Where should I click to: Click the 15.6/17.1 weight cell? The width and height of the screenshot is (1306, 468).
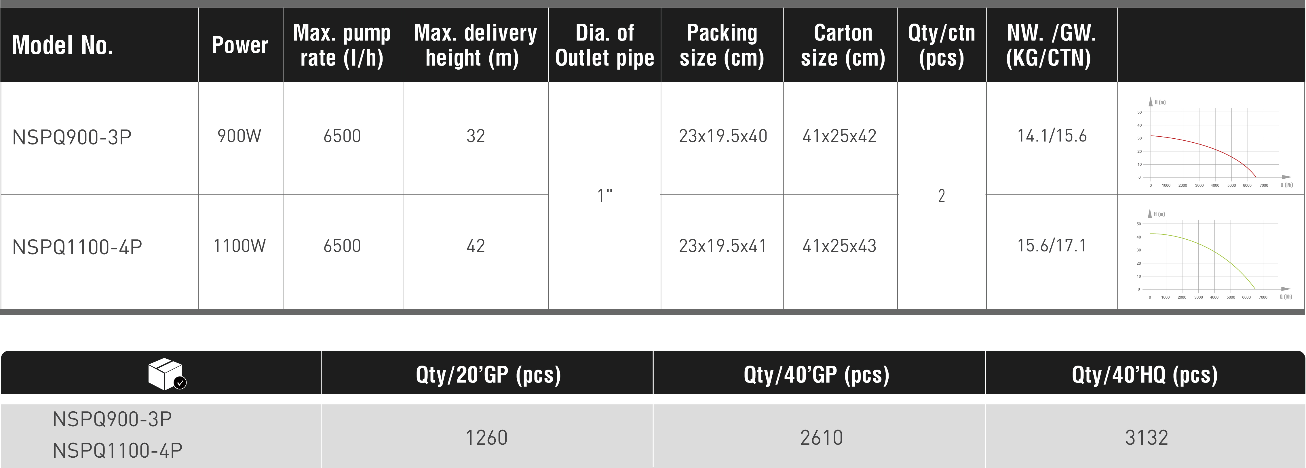click(1052, 246)
